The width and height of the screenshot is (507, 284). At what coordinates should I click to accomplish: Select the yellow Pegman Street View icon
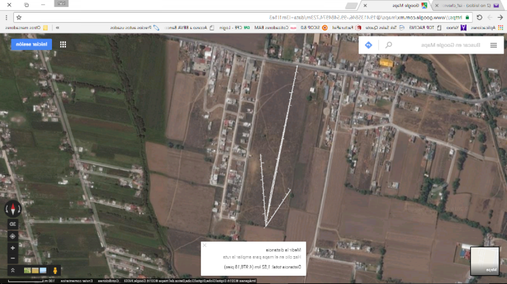55,270
